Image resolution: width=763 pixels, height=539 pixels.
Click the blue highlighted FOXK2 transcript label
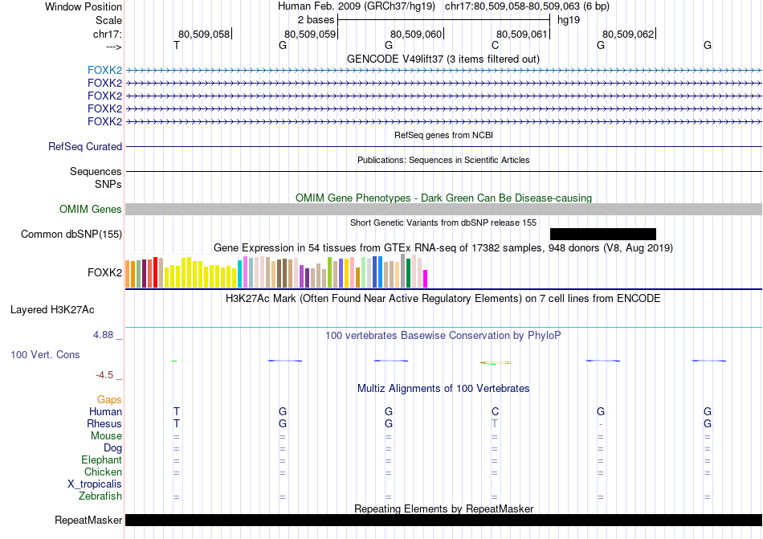coord(104,70)
